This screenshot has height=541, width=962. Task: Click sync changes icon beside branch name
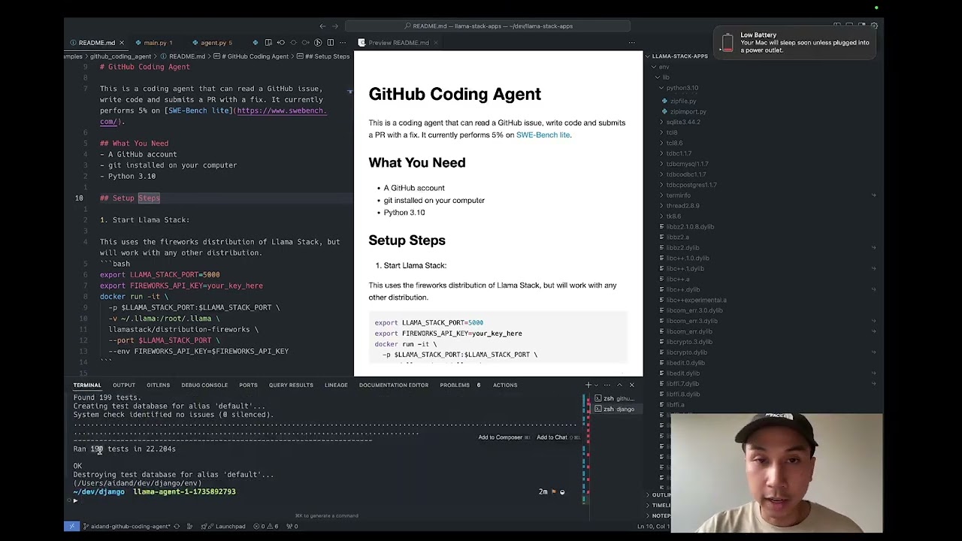(177, 526)
